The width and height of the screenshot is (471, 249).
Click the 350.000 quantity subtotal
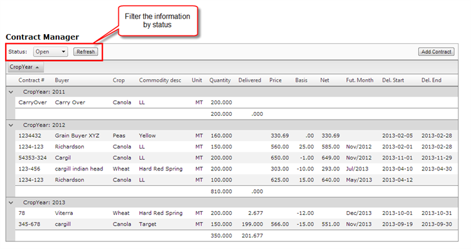click(221, 236)
